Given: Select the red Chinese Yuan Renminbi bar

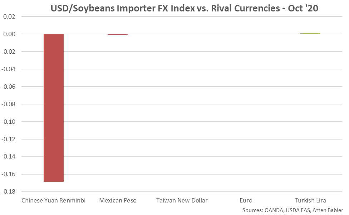Looking at the screenshot, I should pyautogui.click(x=54, y=108).
